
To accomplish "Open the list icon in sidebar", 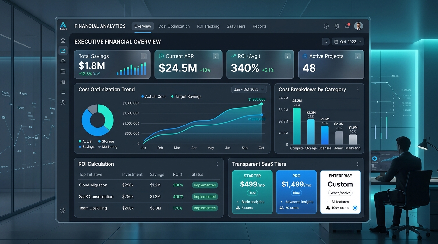I will click(x=63, y=92).
